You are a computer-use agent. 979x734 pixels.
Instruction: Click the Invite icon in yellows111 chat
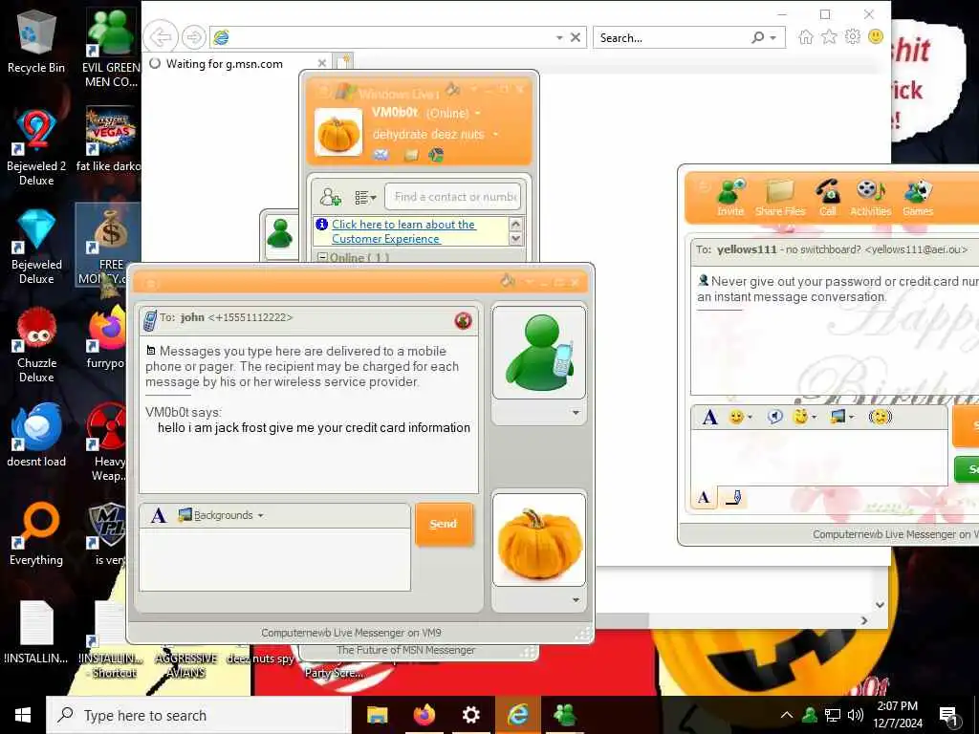(730, 198)
